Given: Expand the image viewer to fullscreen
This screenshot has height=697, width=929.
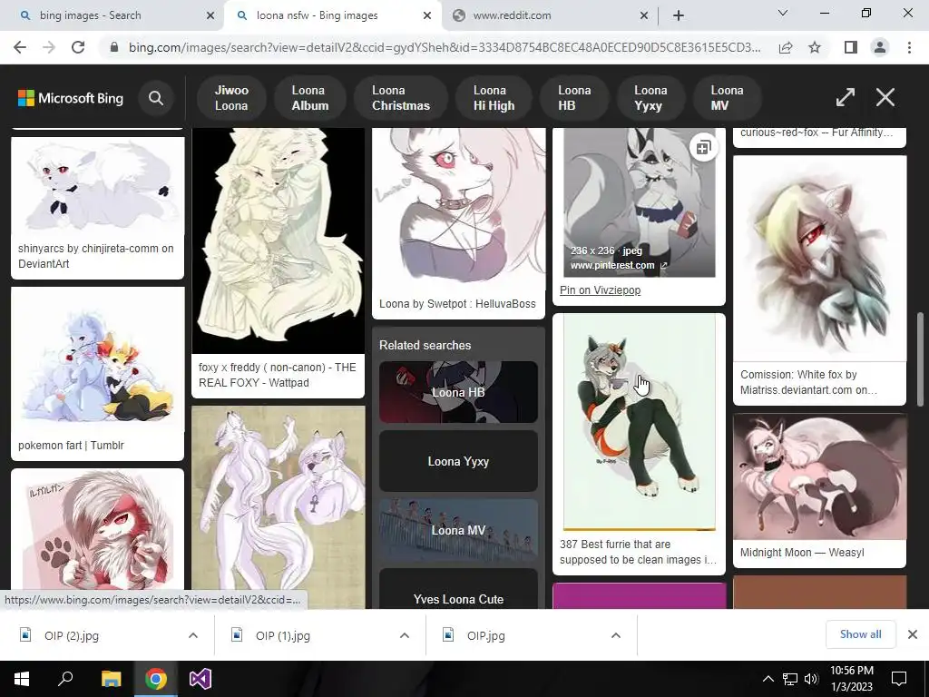Looking at the screenshot, I should [x=846, y=97].
